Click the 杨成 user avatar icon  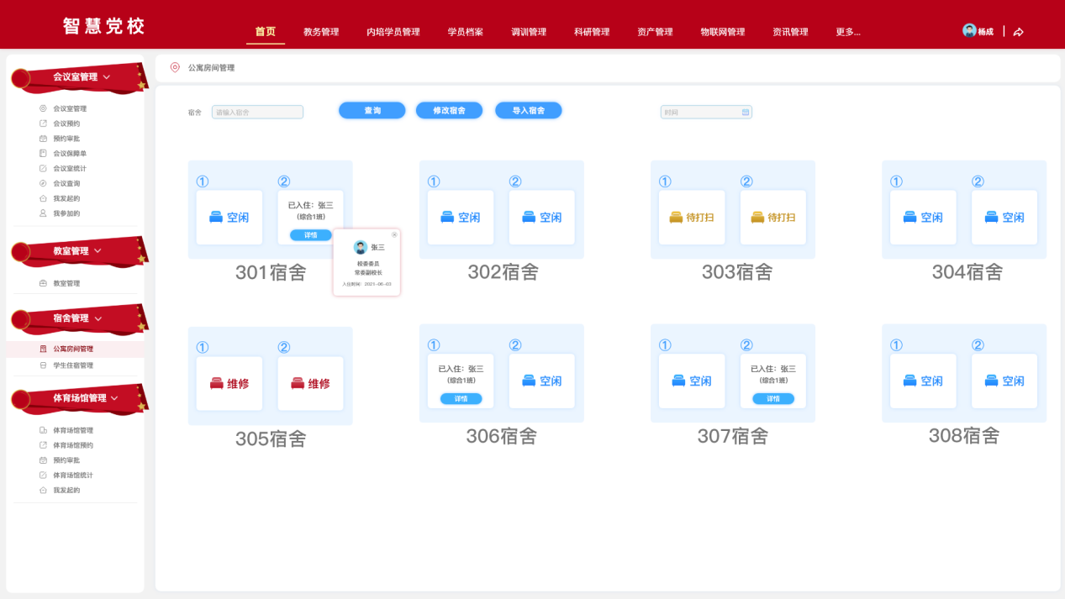[x=969, y=31]
